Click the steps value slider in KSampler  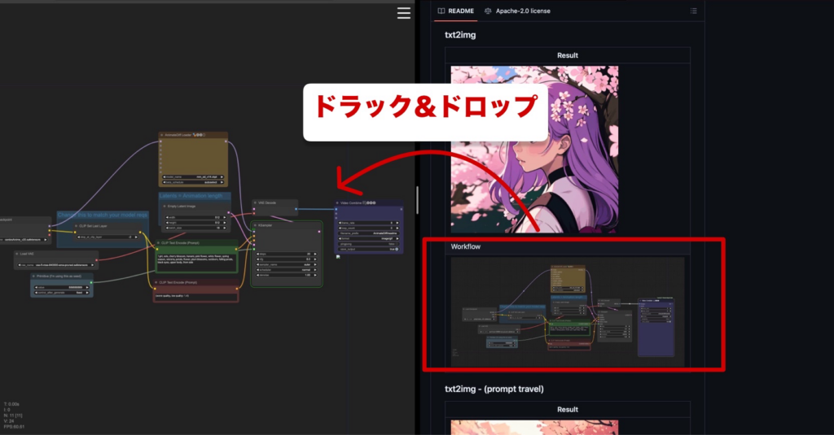(288, 252)
